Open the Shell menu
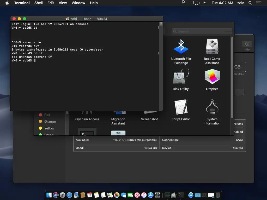Viewport: 267px width, 200px height. coord(39,3)
